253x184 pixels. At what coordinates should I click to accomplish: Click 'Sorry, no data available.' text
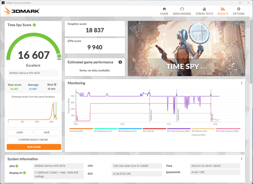coord(95,70)
